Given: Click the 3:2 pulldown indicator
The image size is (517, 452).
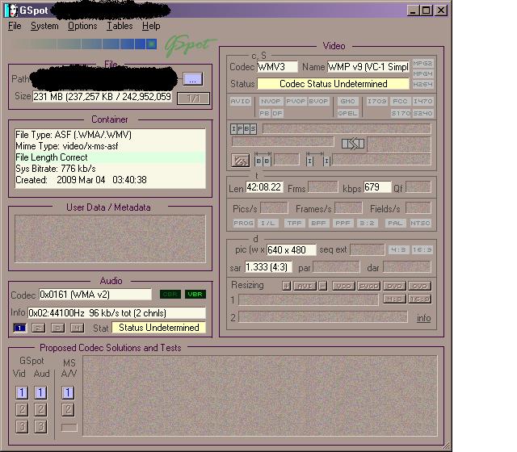Looking at the screenshot, I should tap(367, 223).
